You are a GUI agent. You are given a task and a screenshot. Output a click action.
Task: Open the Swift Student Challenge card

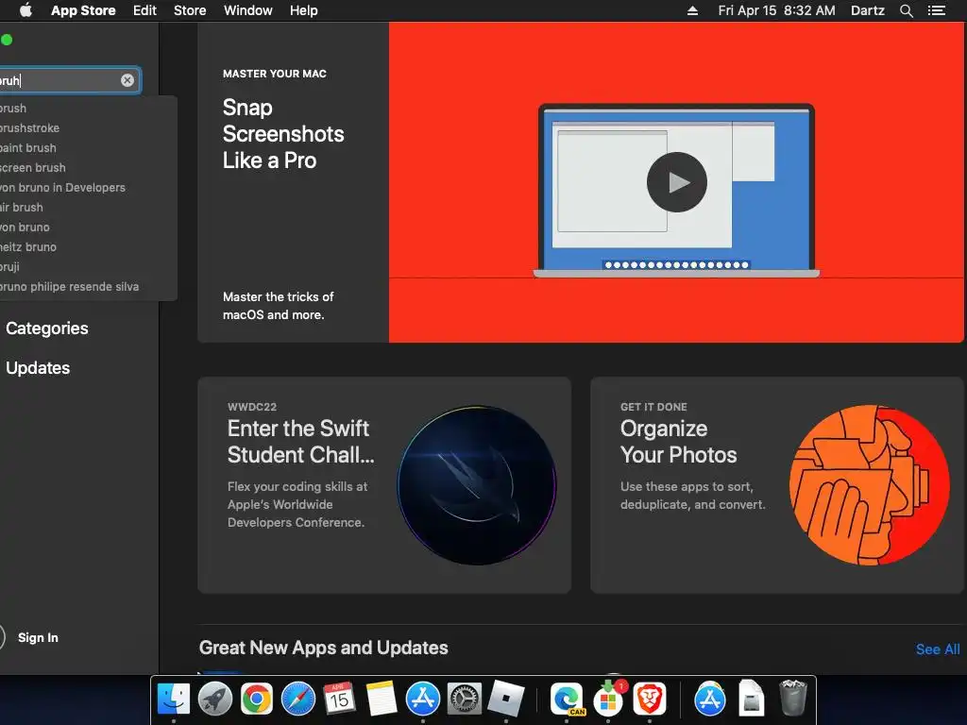tap(384, 485)
